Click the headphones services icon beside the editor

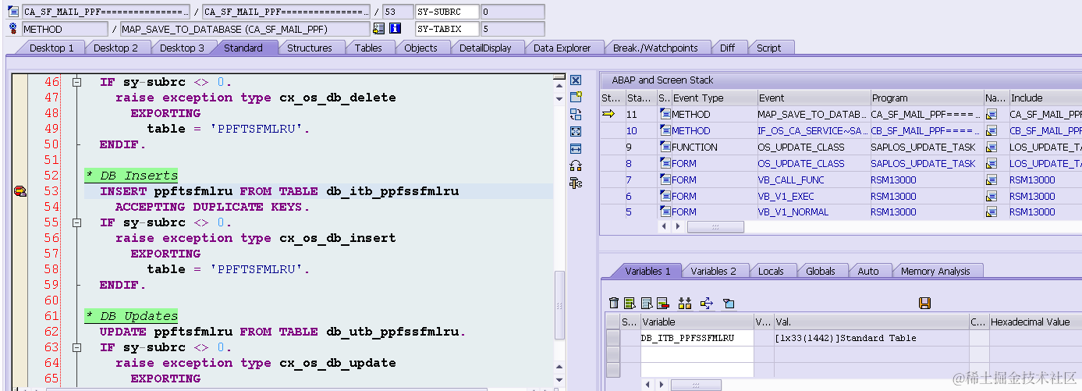[576, 165]
